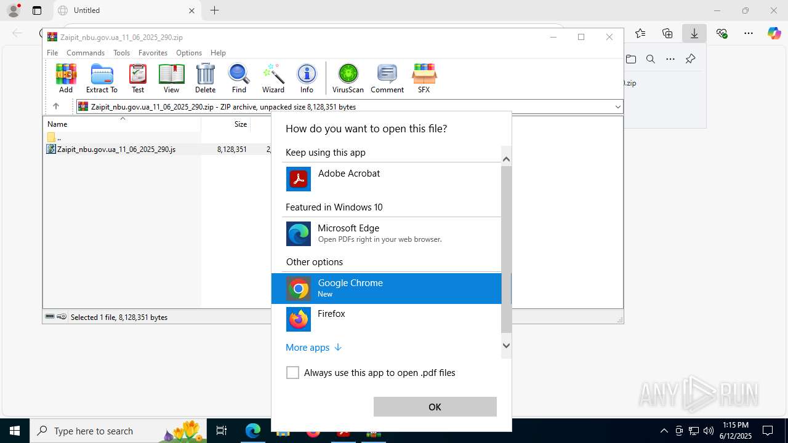Expand More apps list
Image resolution: width=788 pixels, height=443 pixels.
[x=313, y=347]
